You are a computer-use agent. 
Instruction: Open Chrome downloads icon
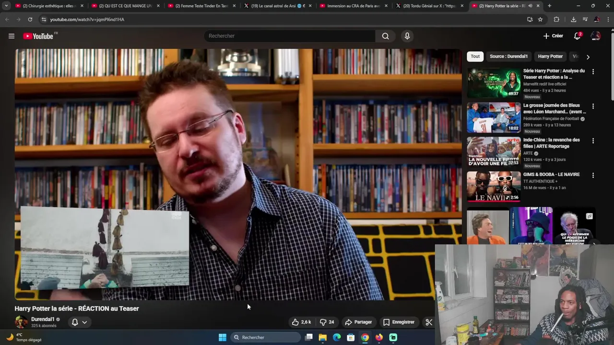tap(573, 20)
